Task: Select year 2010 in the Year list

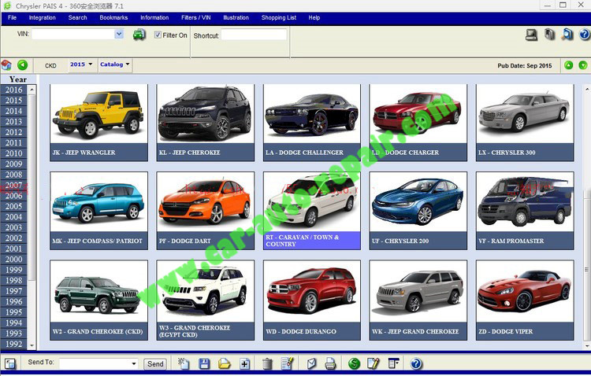Action: [14, 153]
